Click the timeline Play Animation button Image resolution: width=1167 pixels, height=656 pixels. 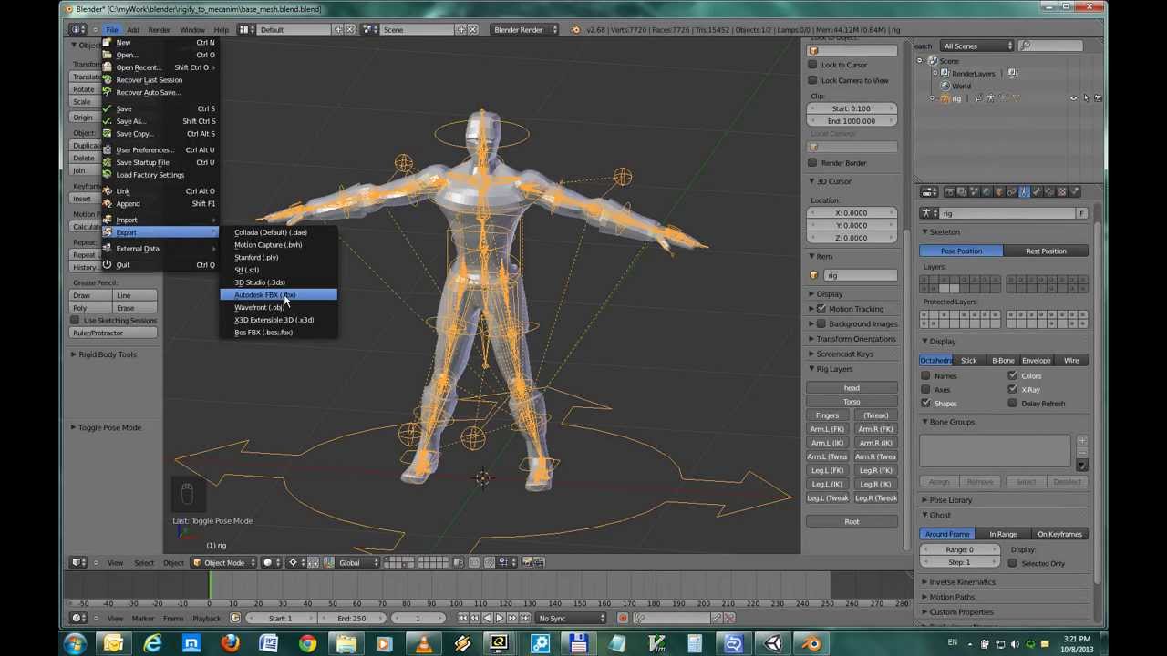[499, 619]
